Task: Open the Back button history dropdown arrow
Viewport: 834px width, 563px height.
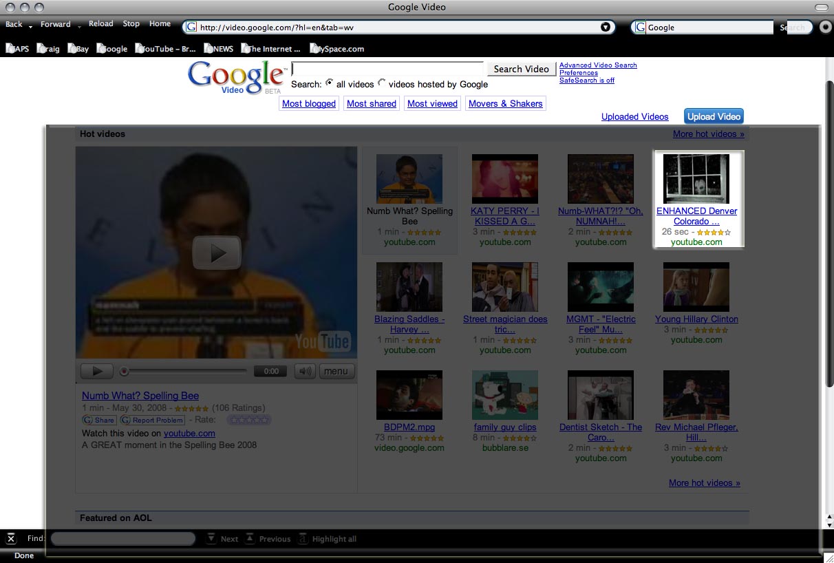Action: [31, 26]
